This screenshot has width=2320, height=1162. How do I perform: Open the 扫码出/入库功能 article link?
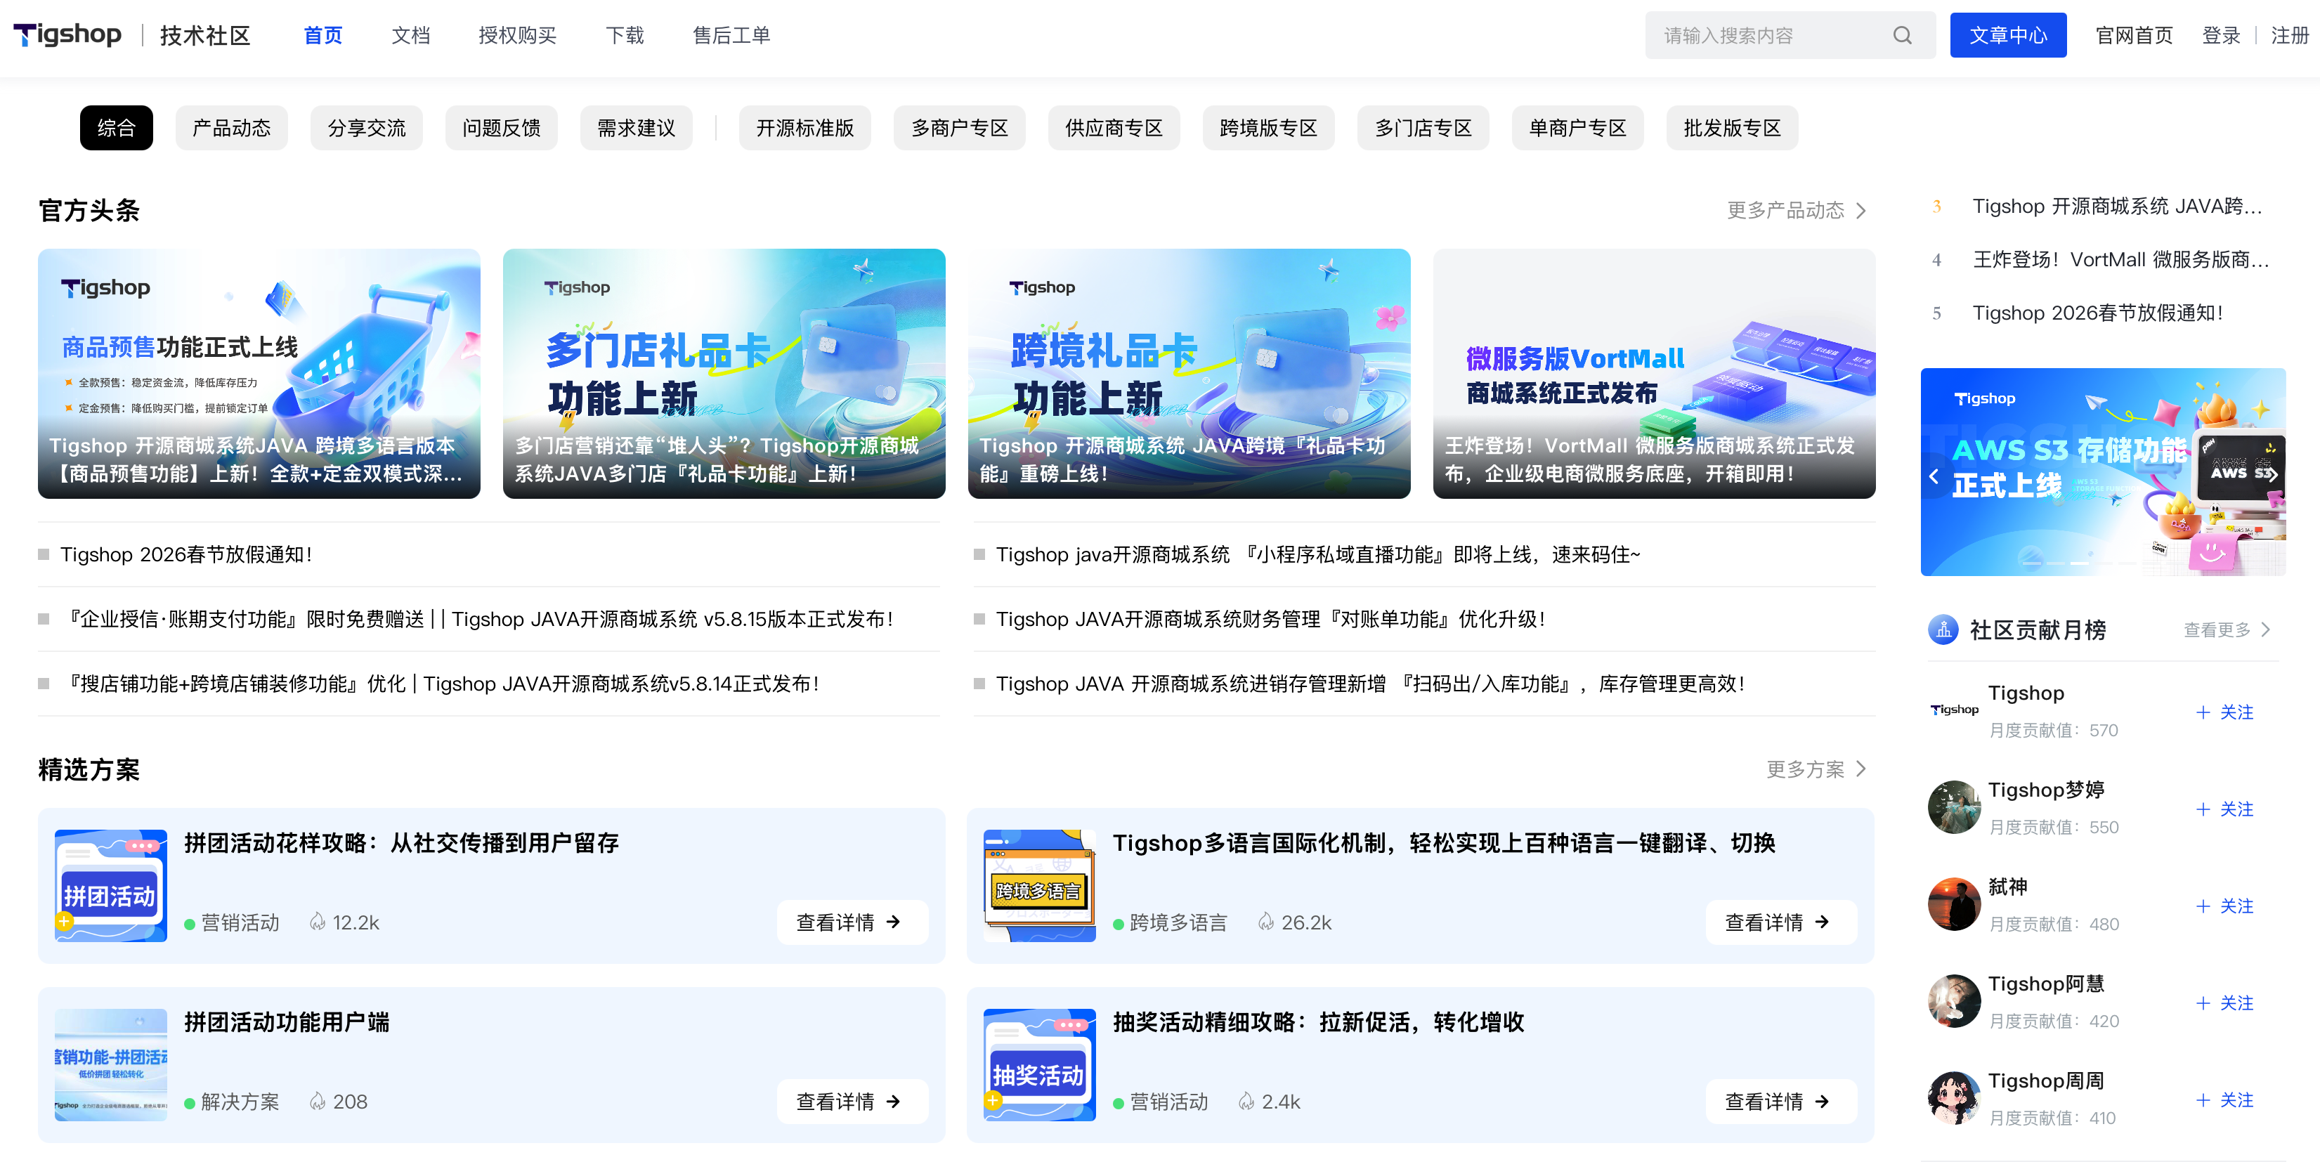point(1371,684)
